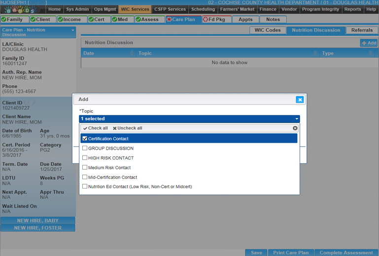Dismiss the topic list with the circular close icon
This screenshot has width=379, height=256.
click(295, 128)
